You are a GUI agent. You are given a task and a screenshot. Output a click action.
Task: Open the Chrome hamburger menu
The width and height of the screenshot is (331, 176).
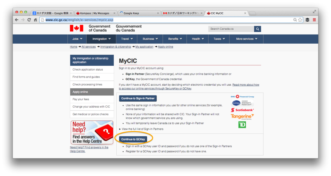click(314, 20)
